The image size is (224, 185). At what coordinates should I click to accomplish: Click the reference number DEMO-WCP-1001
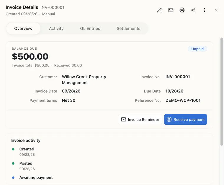coord(183,100)
